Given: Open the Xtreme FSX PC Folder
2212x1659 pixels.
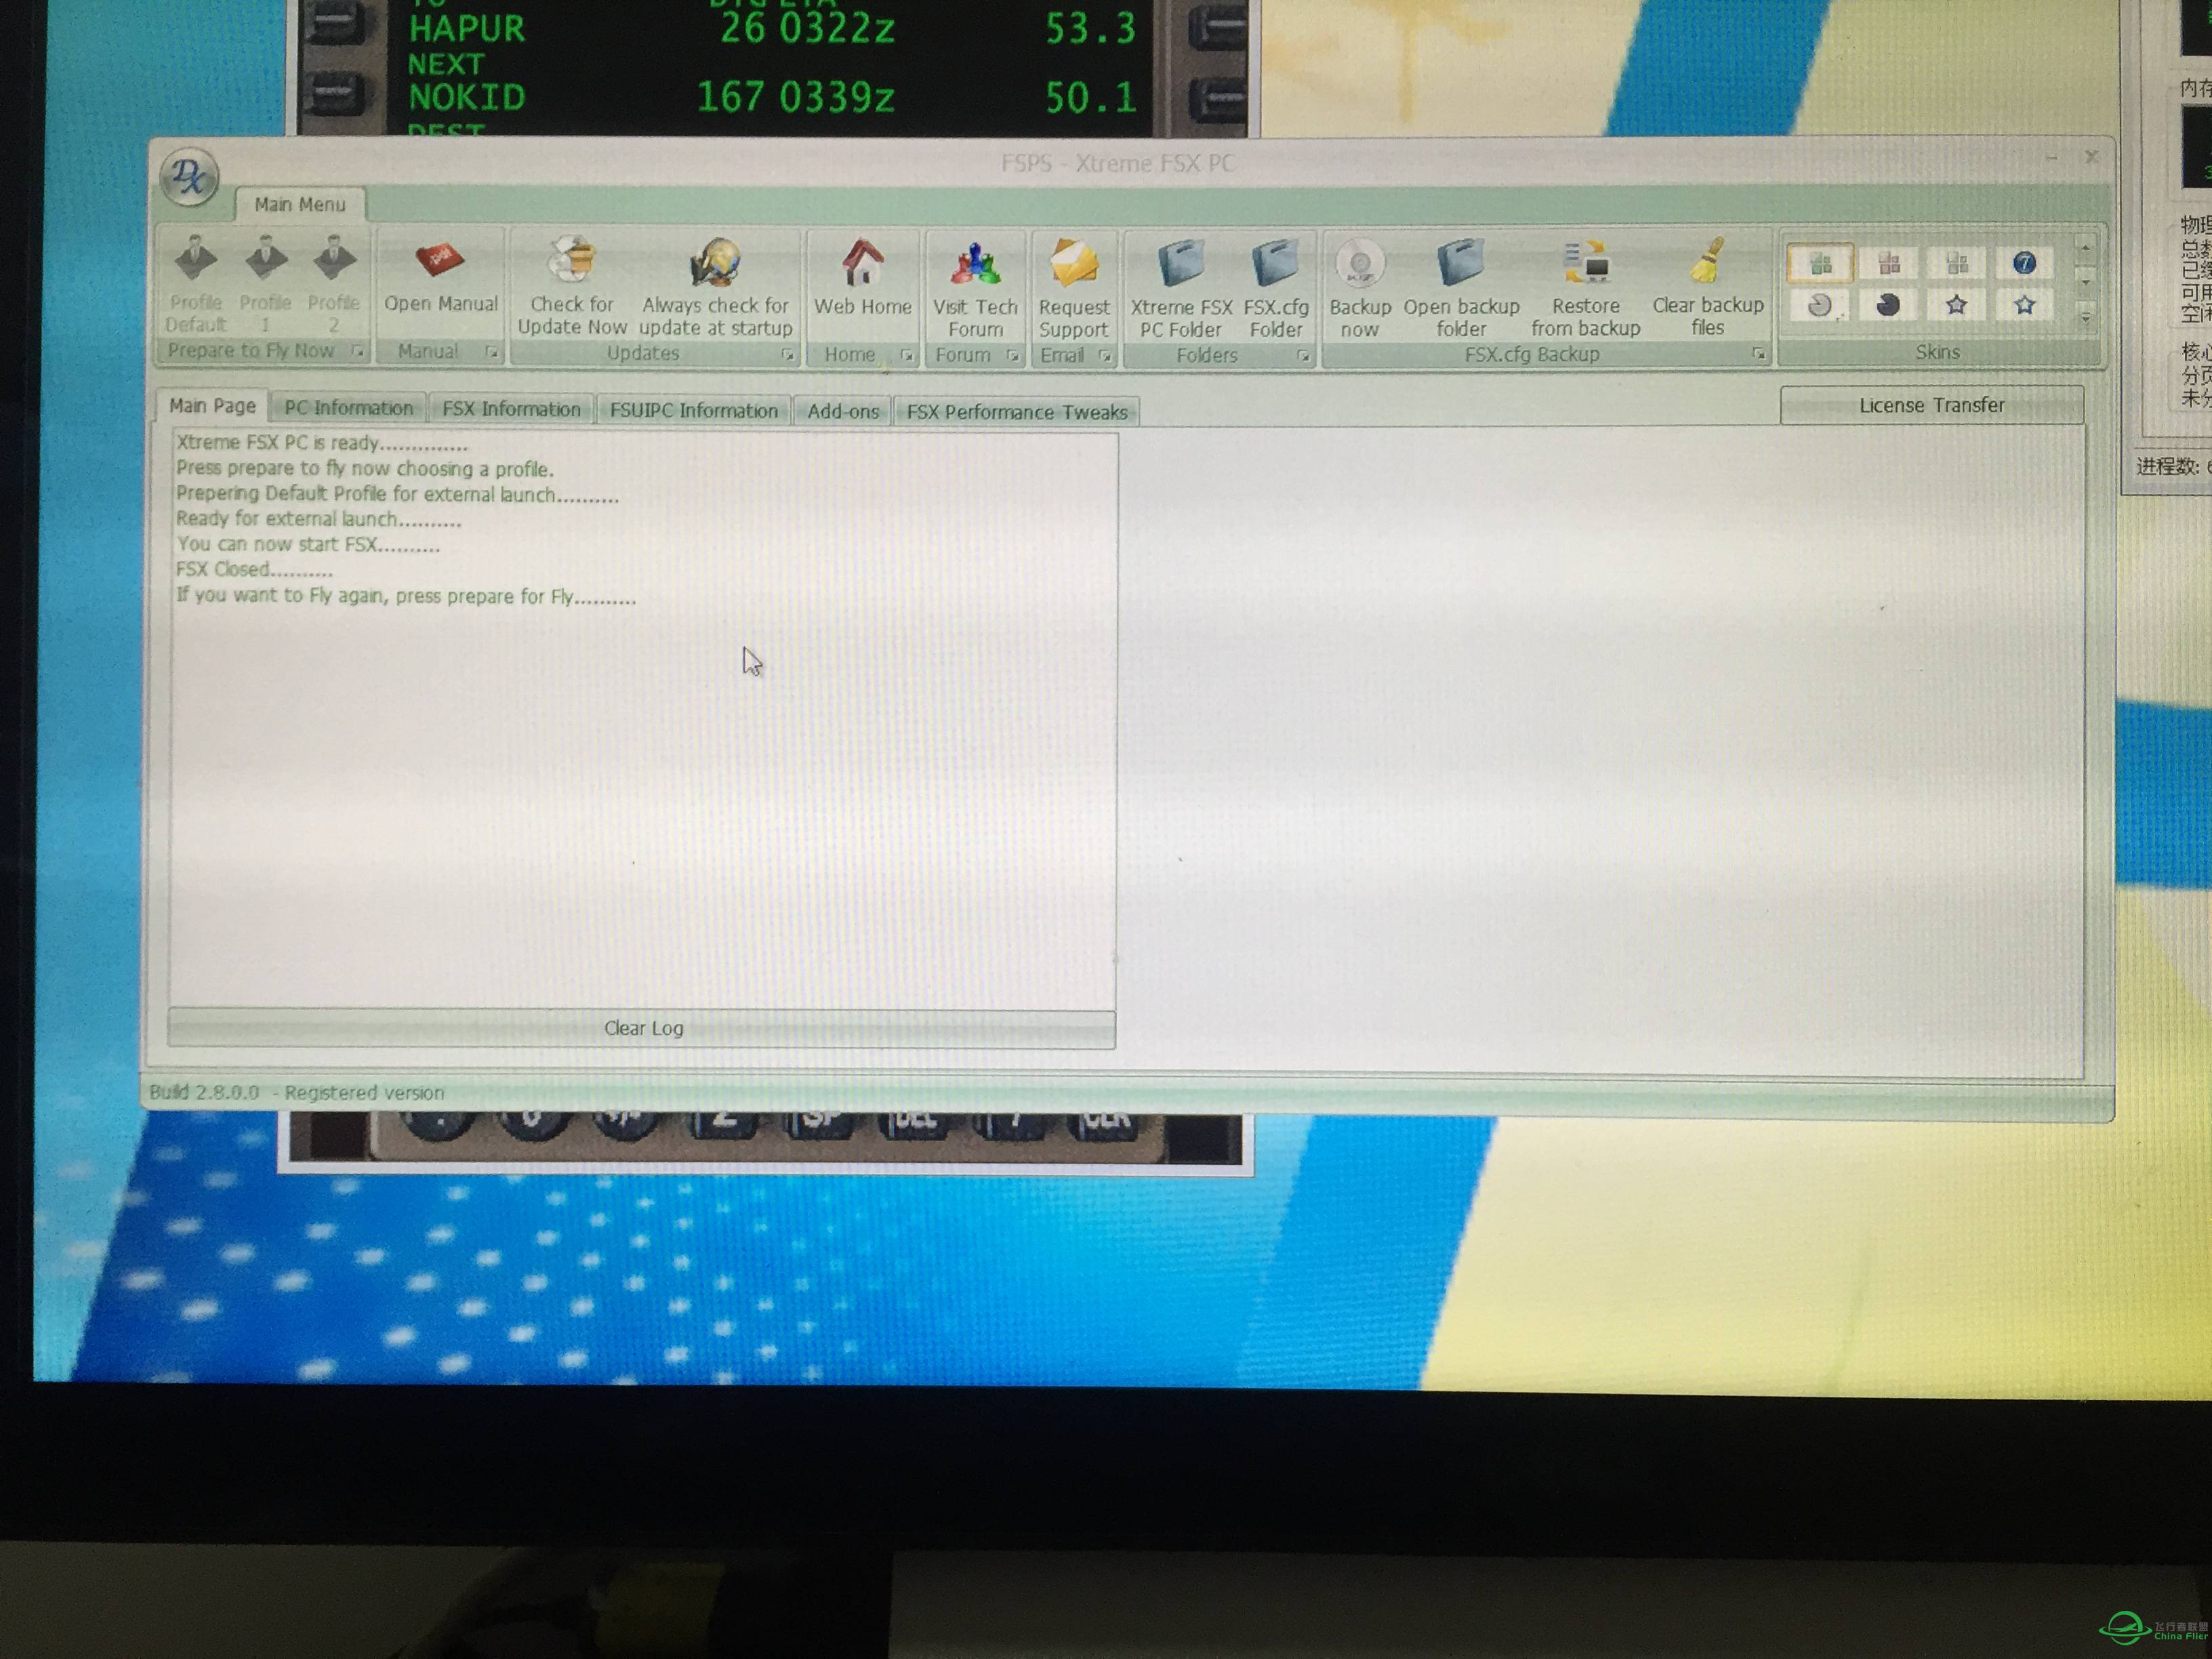Looking at the screenshot, I should click(x=1181, y=289).
